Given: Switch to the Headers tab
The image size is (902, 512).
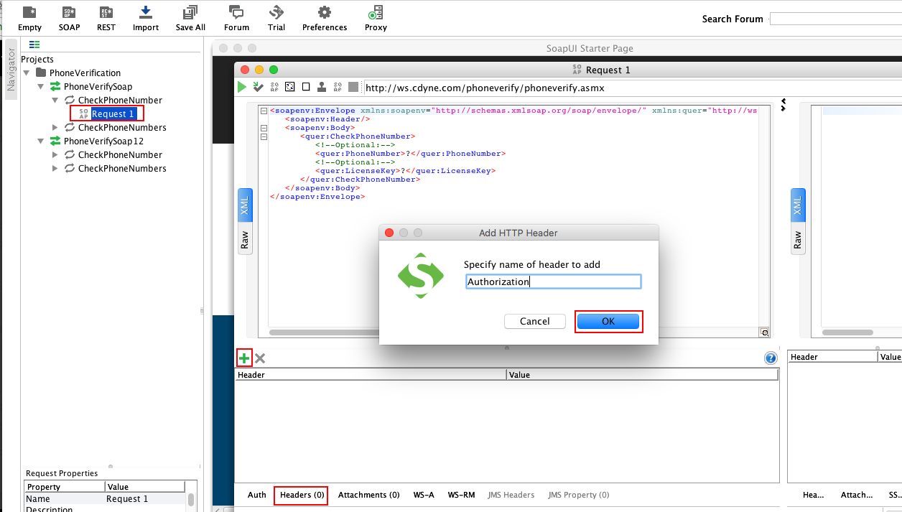Looking at the screenshot, I should point(300,495).
